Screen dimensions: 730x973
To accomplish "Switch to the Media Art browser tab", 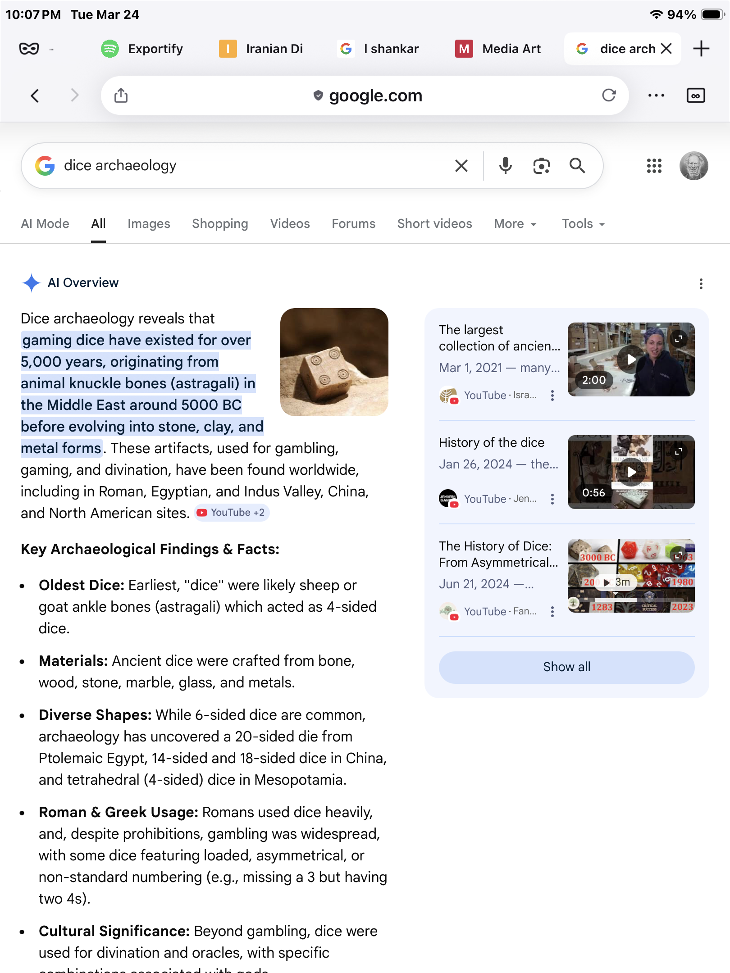I will click(x=498, y=49).
